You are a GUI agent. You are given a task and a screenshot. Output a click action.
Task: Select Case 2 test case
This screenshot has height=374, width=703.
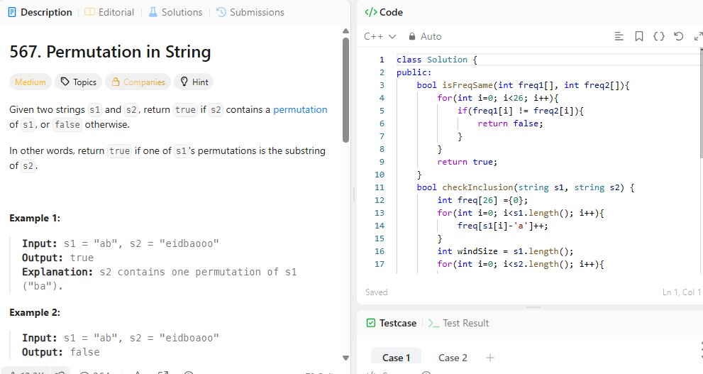(x=453, y=358)
